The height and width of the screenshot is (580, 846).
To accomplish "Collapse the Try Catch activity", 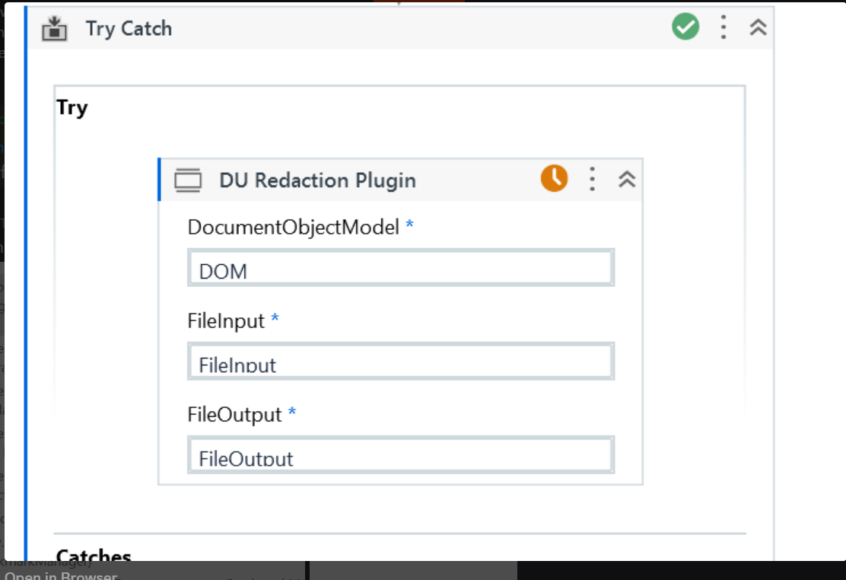I will tap(758, 28).
